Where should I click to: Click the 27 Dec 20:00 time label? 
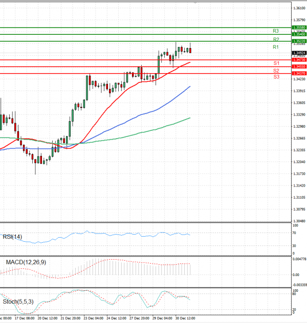pyautogui.click(x=139, y=318)
